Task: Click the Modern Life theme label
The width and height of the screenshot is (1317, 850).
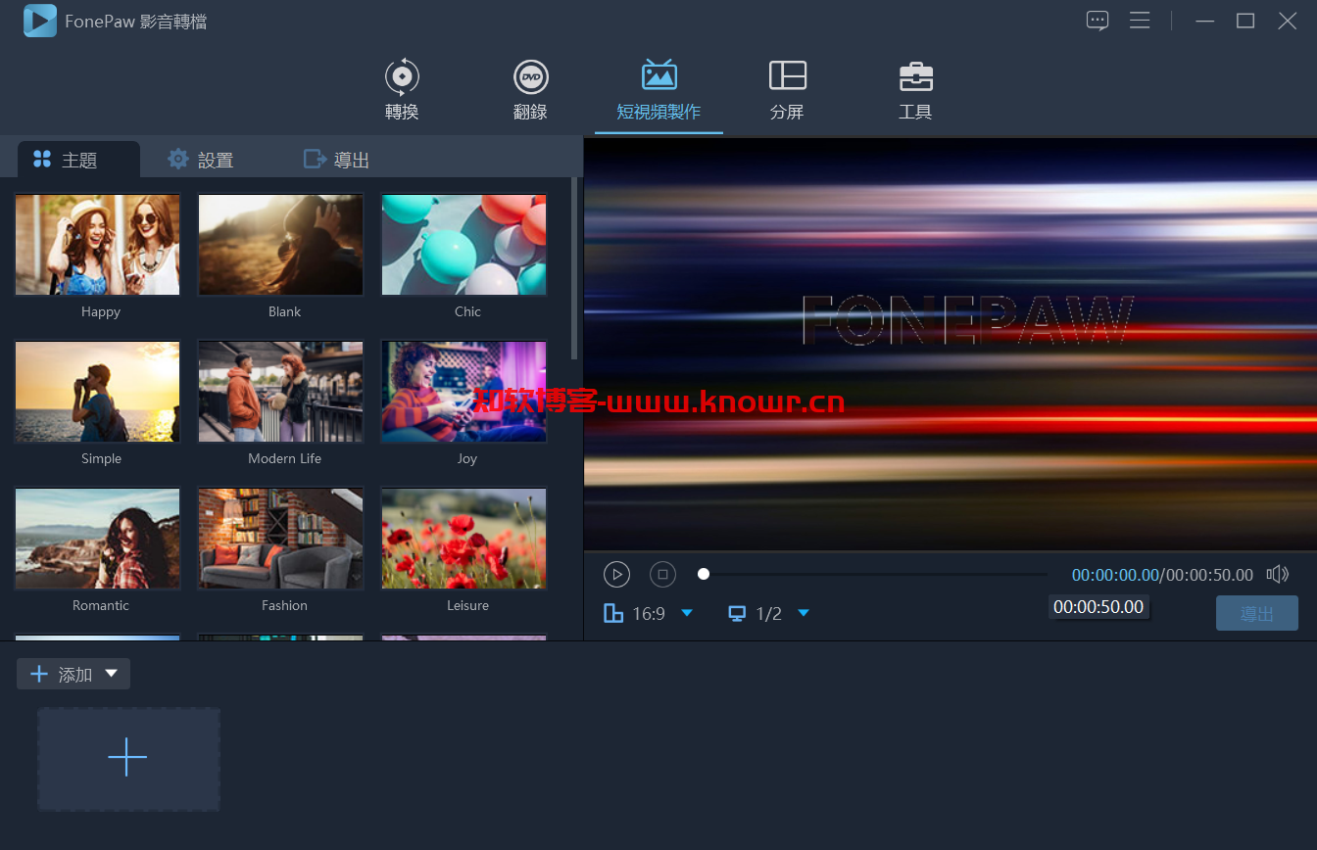Action: pos(284,458)
